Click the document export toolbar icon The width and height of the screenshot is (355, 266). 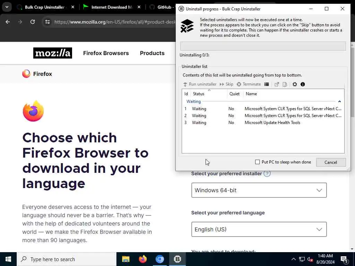[285, 84]
